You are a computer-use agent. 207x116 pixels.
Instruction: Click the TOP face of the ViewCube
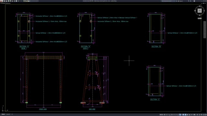click(200, 11)
